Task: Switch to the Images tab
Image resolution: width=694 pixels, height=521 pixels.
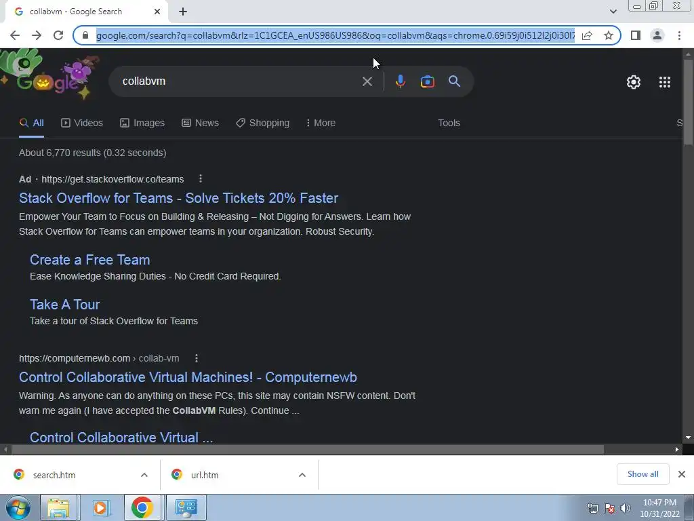Action: point(142,123)
